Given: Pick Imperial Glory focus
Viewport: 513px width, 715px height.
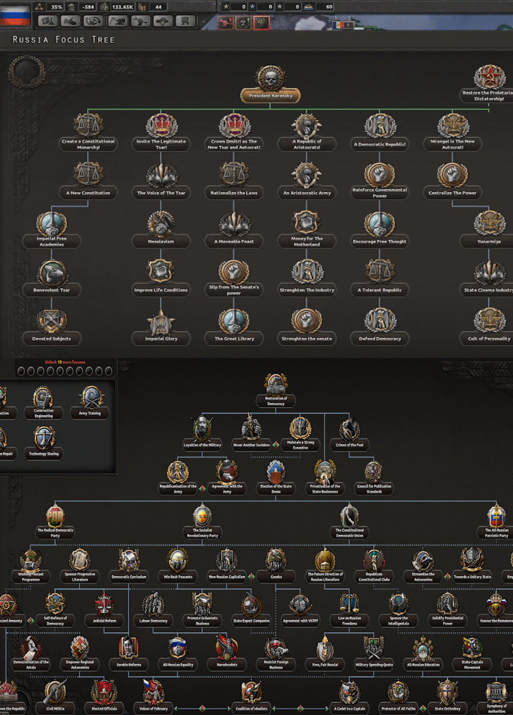Looking at the screenshot, I should click(161, 327).
